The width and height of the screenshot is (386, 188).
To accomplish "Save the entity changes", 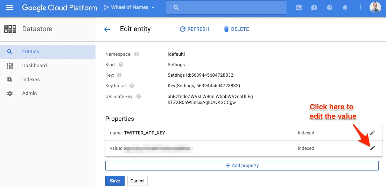I will (x=115, y=181).
